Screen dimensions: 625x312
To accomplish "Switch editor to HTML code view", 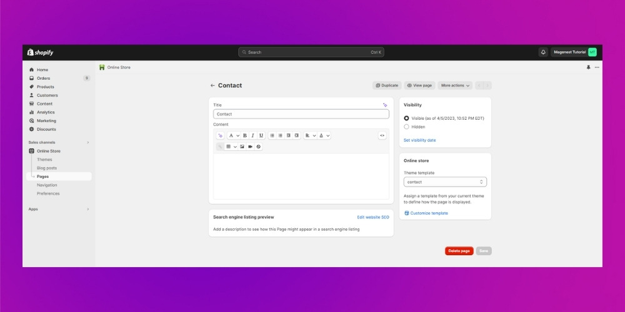I will tap(382, 135).
